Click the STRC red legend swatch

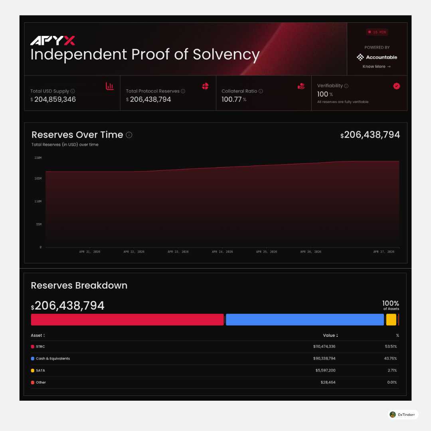point(32,347)
